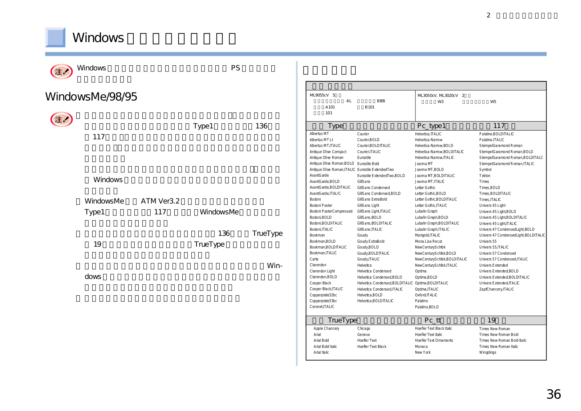
Task: Select font name 'Helvetica-Narrow'
Action: 429,140
